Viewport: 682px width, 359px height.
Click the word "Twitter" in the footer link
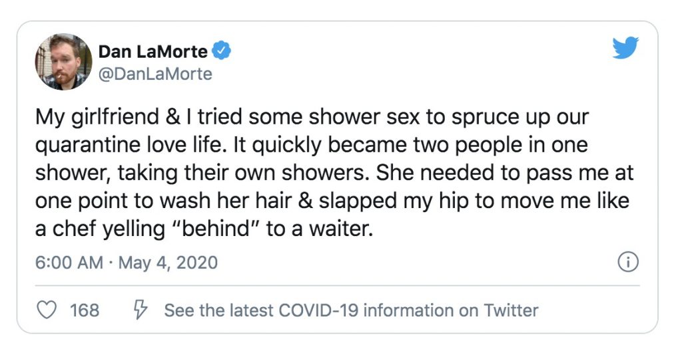point(511,310)
